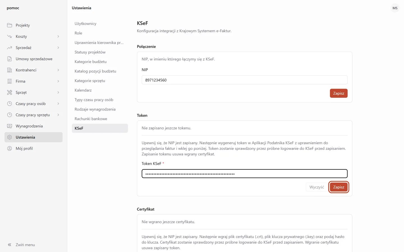Click the Ustawienia gear icon
This screenshot has width=404, height=252.
[x=10, y=137]
